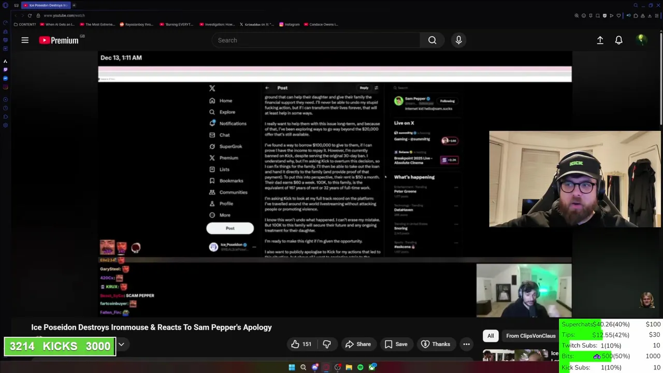Focus the YouTube search field
Screen dimensions: 663x373
(x=316, y=40)
